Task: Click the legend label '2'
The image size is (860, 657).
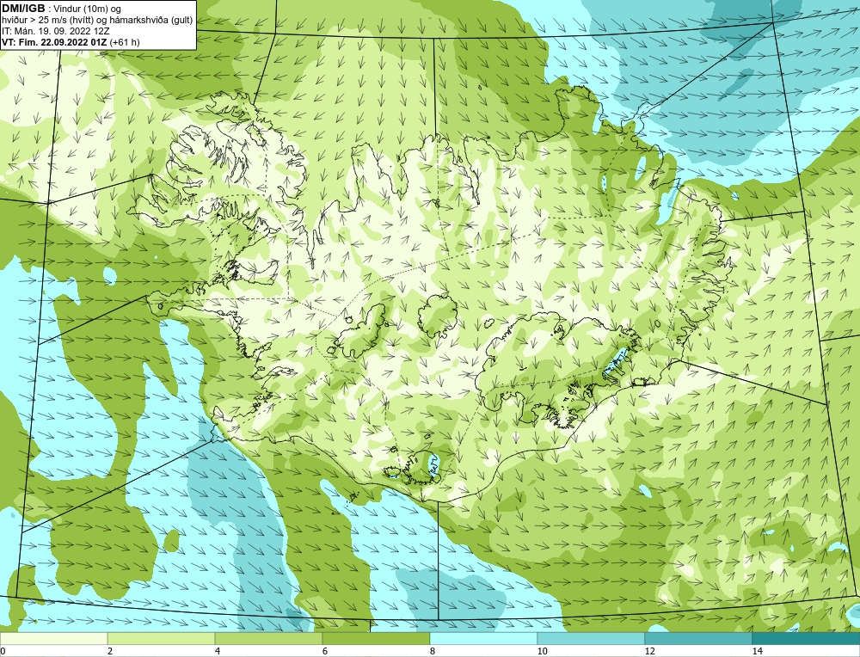Action: coord(110,651)
